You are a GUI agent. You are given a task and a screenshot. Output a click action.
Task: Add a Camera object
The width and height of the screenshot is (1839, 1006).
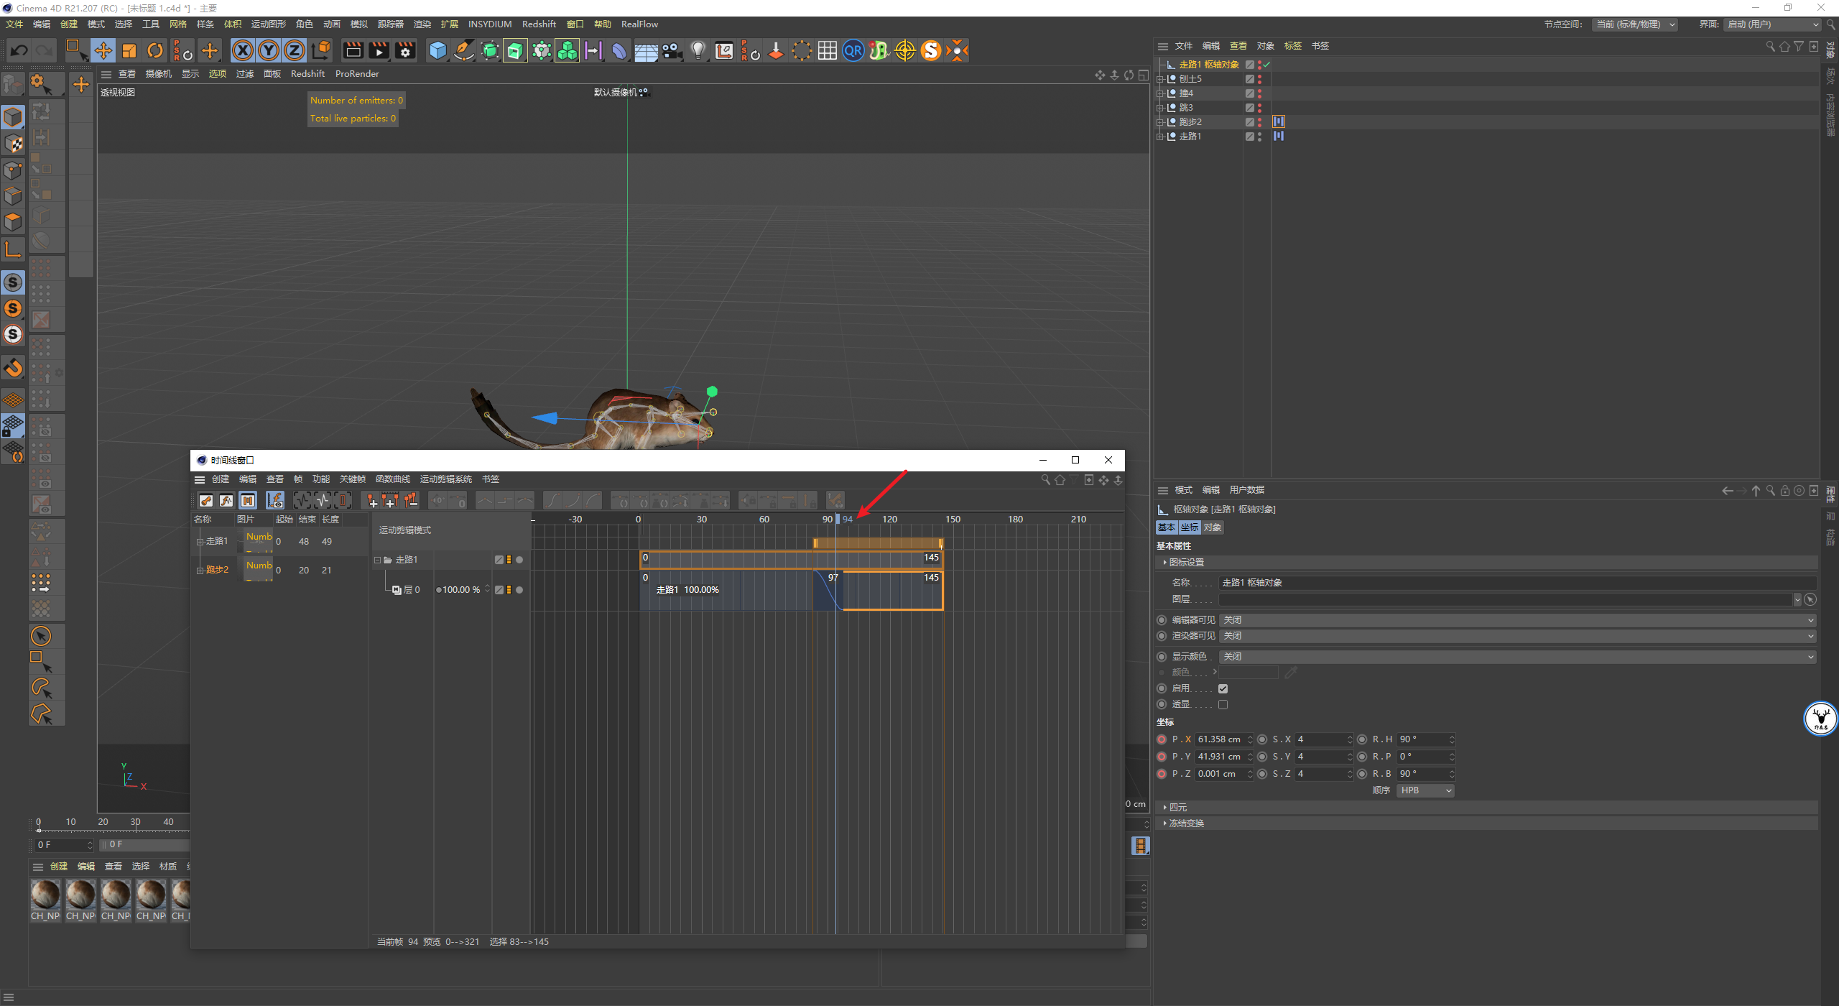[x=672, y=50]
